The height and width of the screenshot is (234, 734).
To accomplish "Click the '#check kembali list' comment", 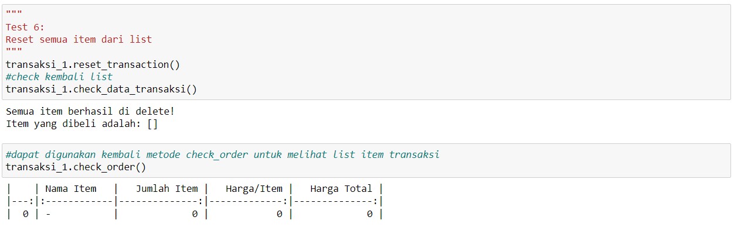I will tap(59, 77).
